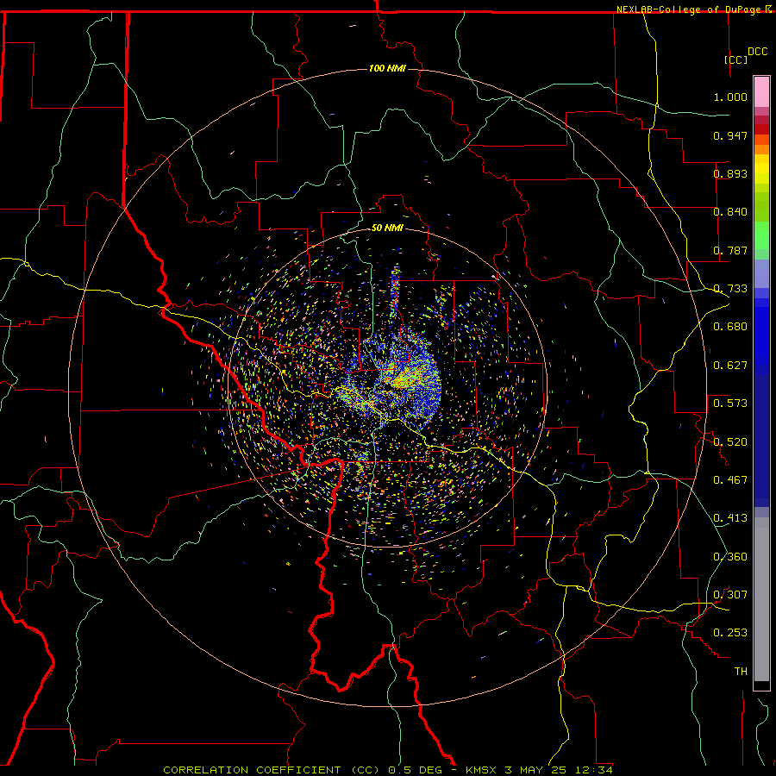Select the 0.787 scale value
This screenshot has width=776, height=776.
[x=730, y=250]
